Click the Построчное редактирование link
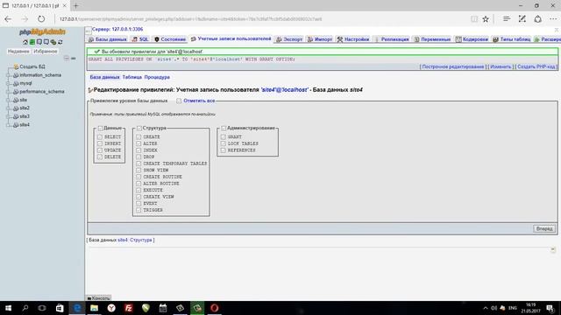Screen dimensions: 561x315 point(453,66)
